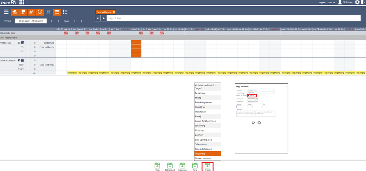The width and height of the screenshot is (366, 171).
Task: Open the Olof From user profile icon
Action: coord(340,2)
